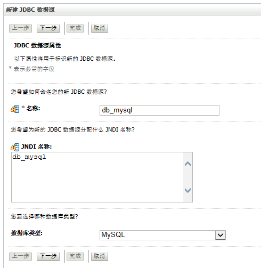Open the 数据库类型 dropdown arrow

coord(220,235)
